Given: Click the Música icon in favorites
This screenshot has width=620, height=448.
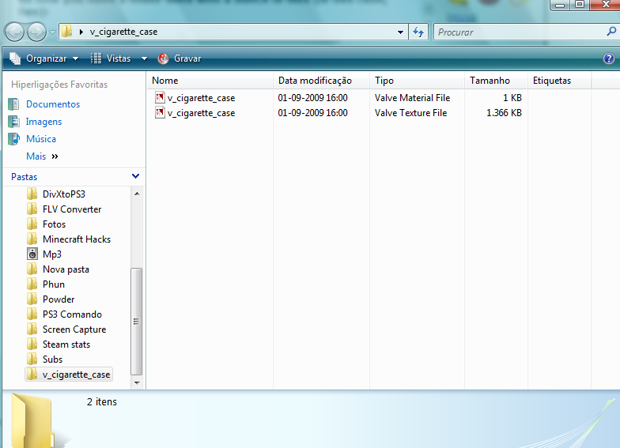Looking at the screenshot, I should click(x=14, y=139).
